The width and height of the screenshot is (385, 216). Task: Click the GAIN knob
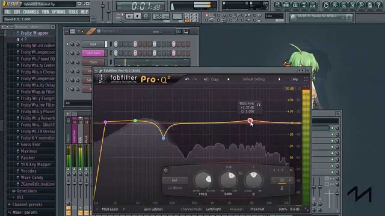tap(228, 180)
